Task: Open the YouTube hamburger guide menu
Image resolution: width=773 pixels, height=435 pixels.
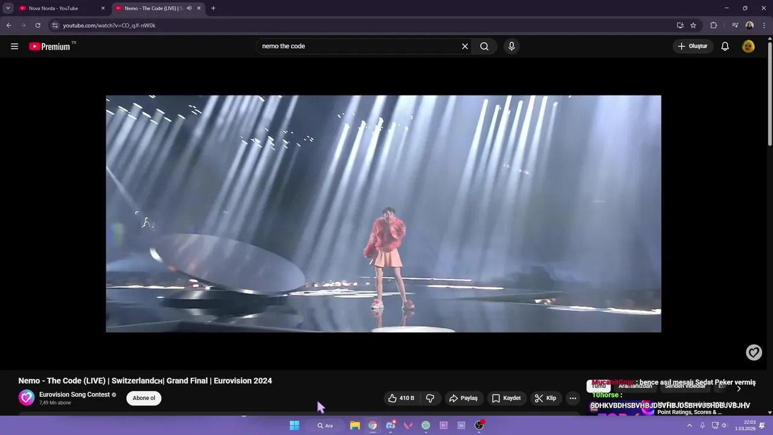Action: pyautogui.click(x=14, y=47)
